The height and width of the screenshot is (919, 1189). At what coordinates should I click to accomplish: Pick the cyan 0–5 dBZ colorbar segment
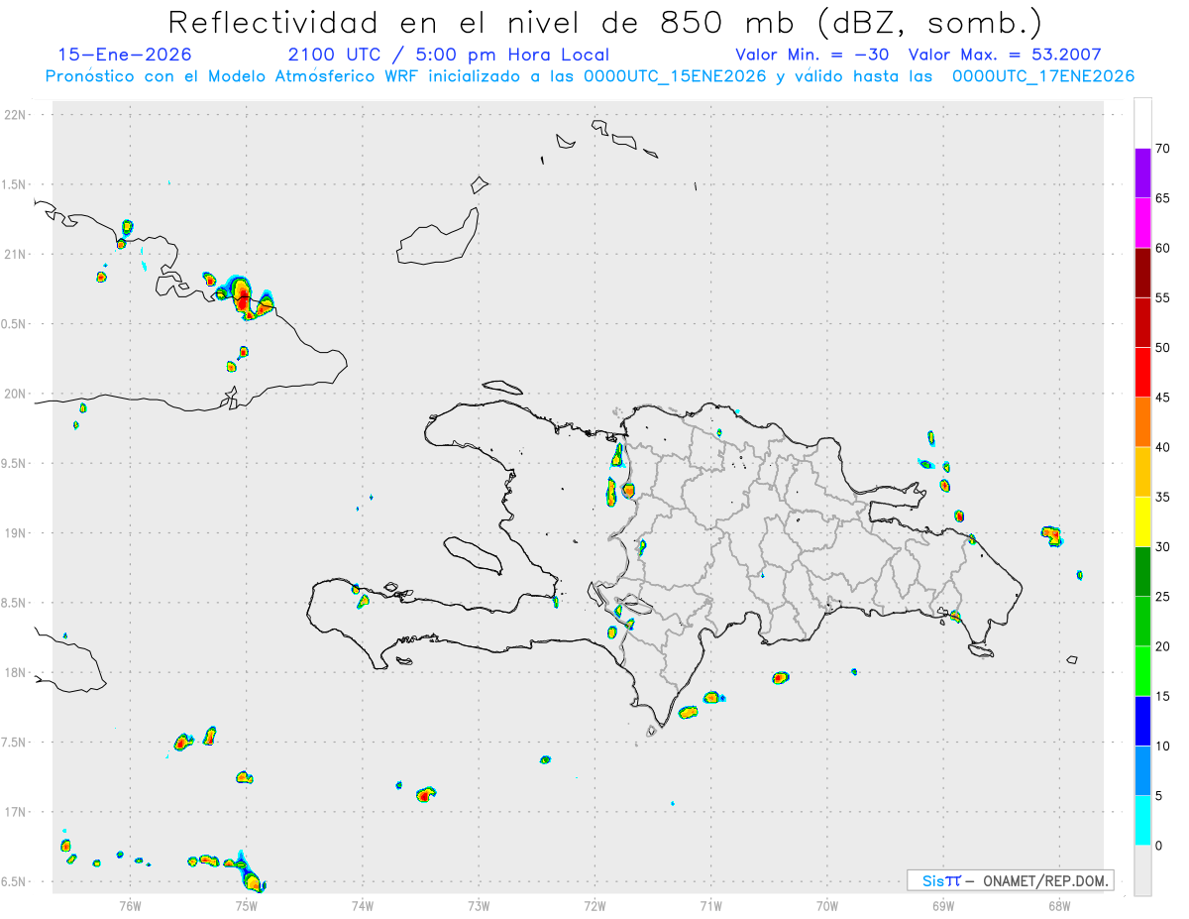coord(1142,821)
